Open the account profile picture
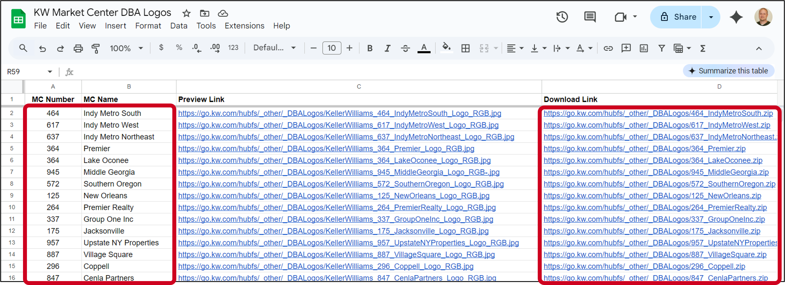The height and width of the screenshot is (285, 785). [x=763, y=17]
